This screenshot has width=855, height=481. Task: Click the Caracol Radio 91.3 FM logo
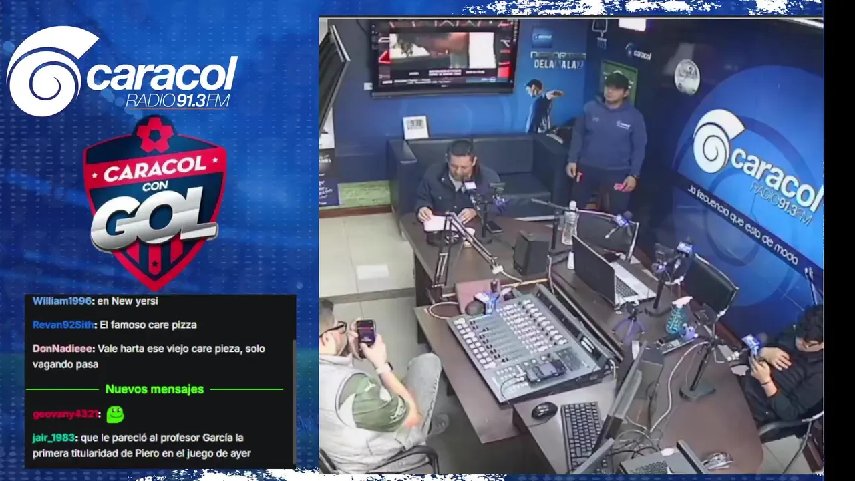(x=122, y=71)
